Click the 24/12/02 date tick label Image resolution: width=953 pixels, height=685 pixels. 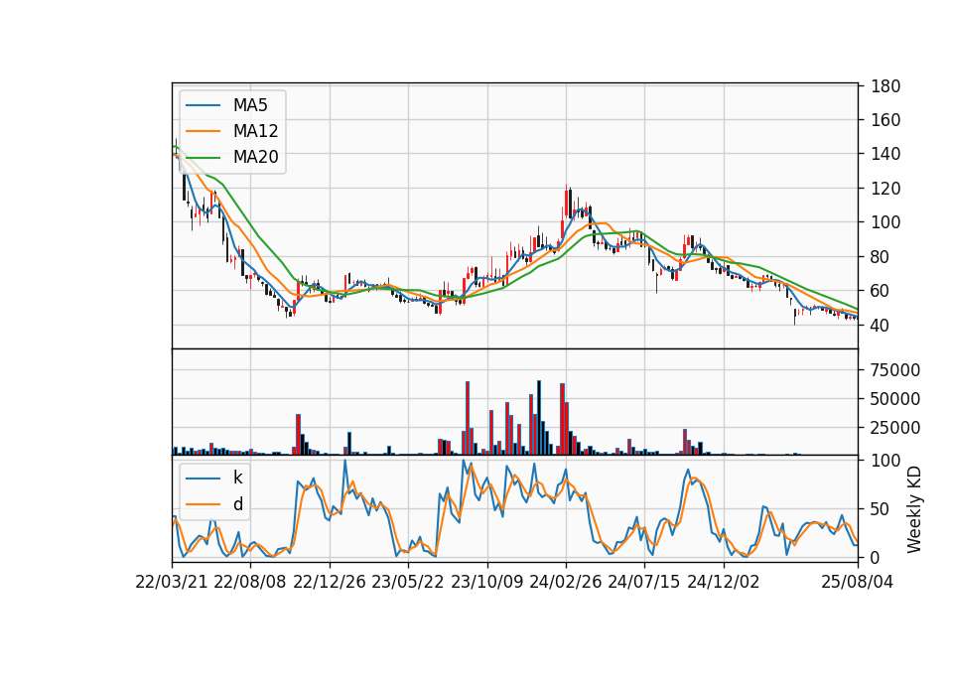pos(724,582)
